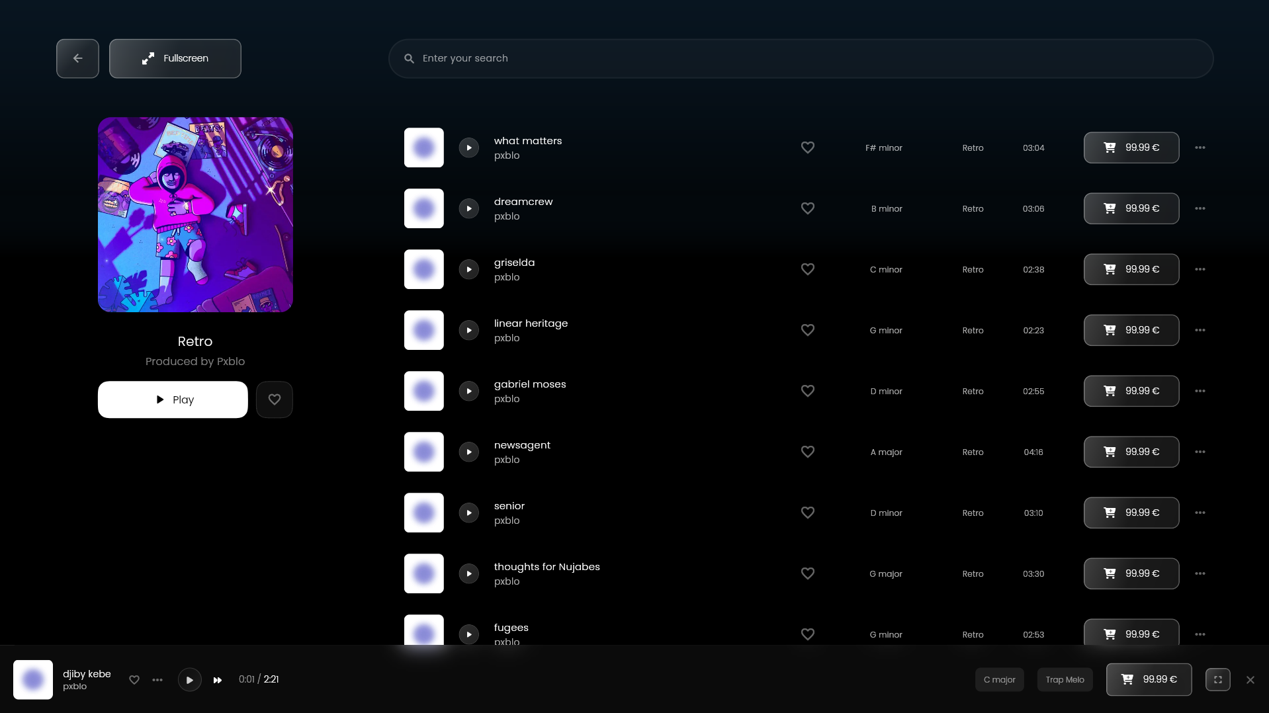Screen dimensions: 1269x713
Task: Play the track griselda
Action: pyautogui.click(x=469, y=269)
